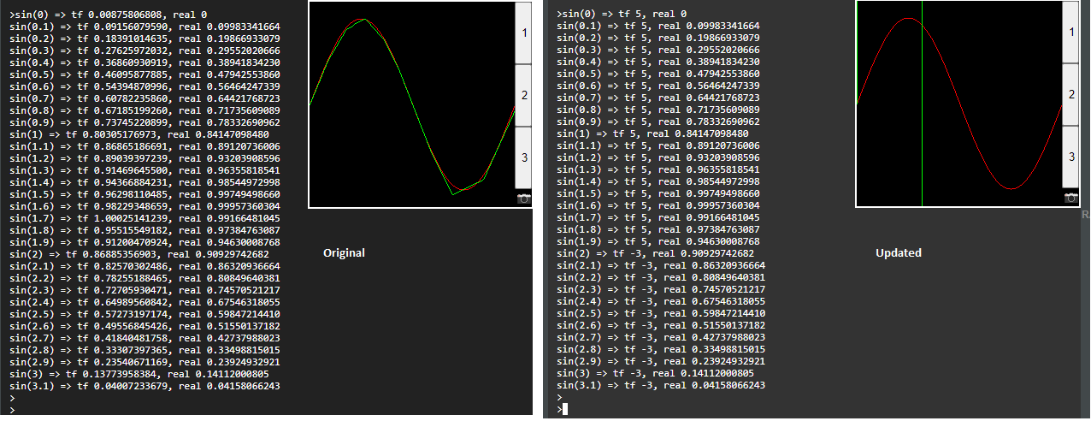Select line 'sin(0) => tf 5, real 0'
The height and width of the screenshot is (421, 1091).
[622, 15]
